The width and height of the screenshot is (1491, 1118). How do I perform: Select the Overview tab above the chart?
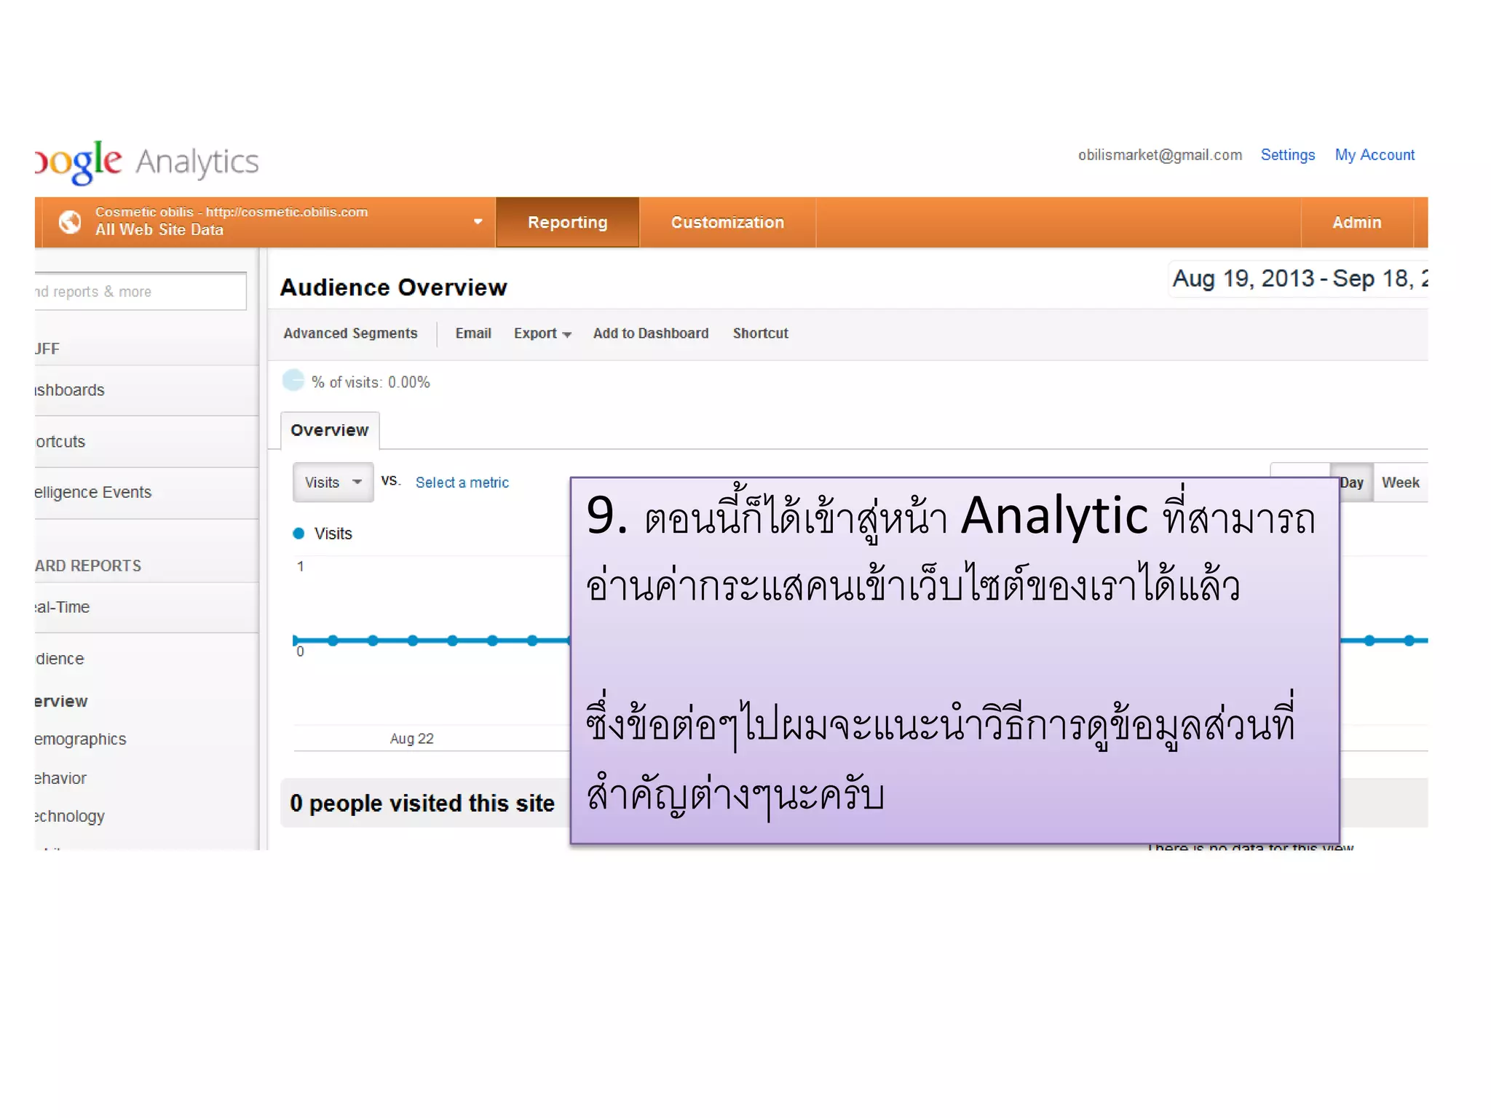[330, 430]
